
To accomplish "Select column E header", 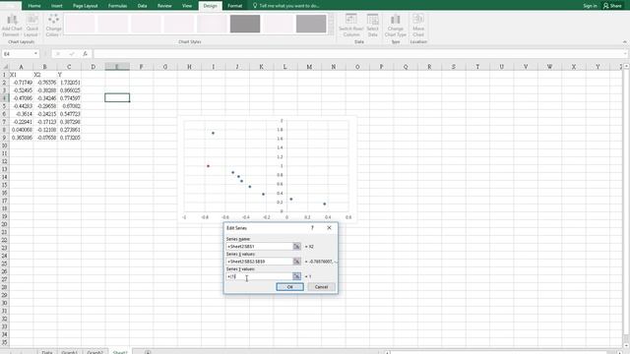I will 117,67.
